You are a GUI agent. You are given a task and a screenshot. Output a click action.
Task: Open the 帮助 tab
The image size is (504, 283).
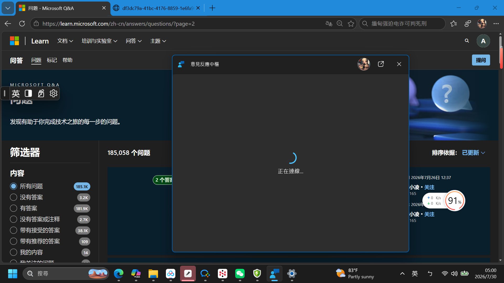(x=67, y=60)
